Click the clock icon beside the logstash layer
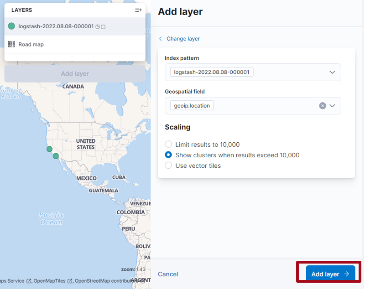 (98, 27)
